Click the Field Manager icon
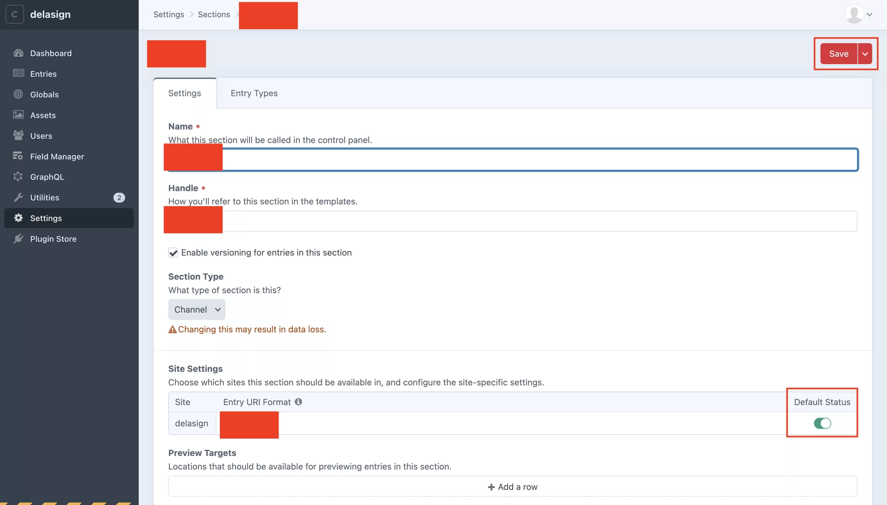The height and width of the screenshot is (505, 887). (x=18, y=156)
